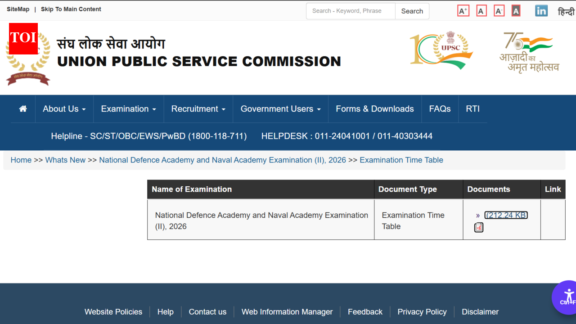Screen dimensions: 576x324
Task: Click the SC/ST/OBC/EWS/PwBD helpline number text
Action: [149, 136]
